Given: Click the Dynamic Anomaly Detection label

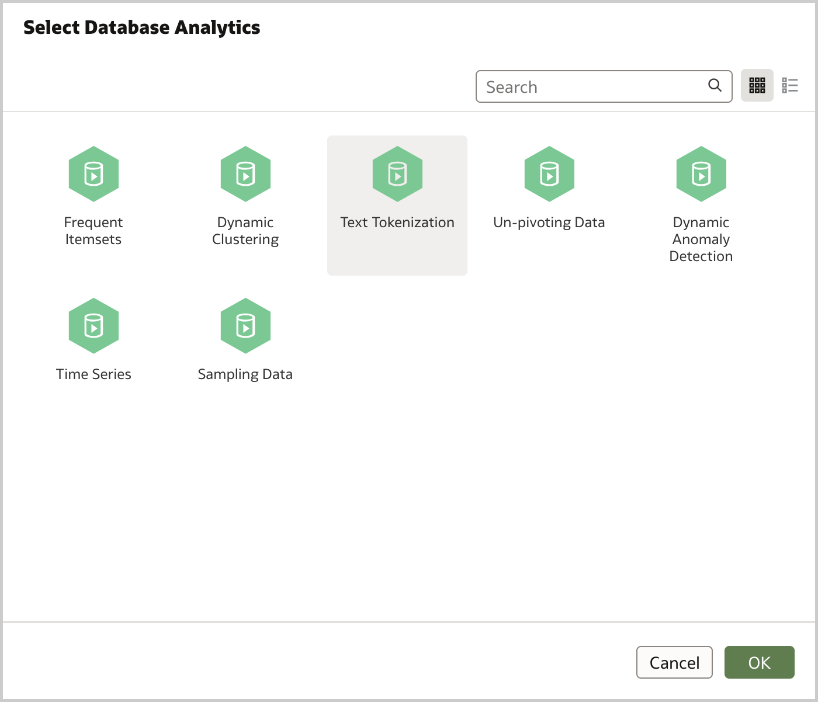Looking at the screenshot, I should pyautogui.click(x=701, y=239).
